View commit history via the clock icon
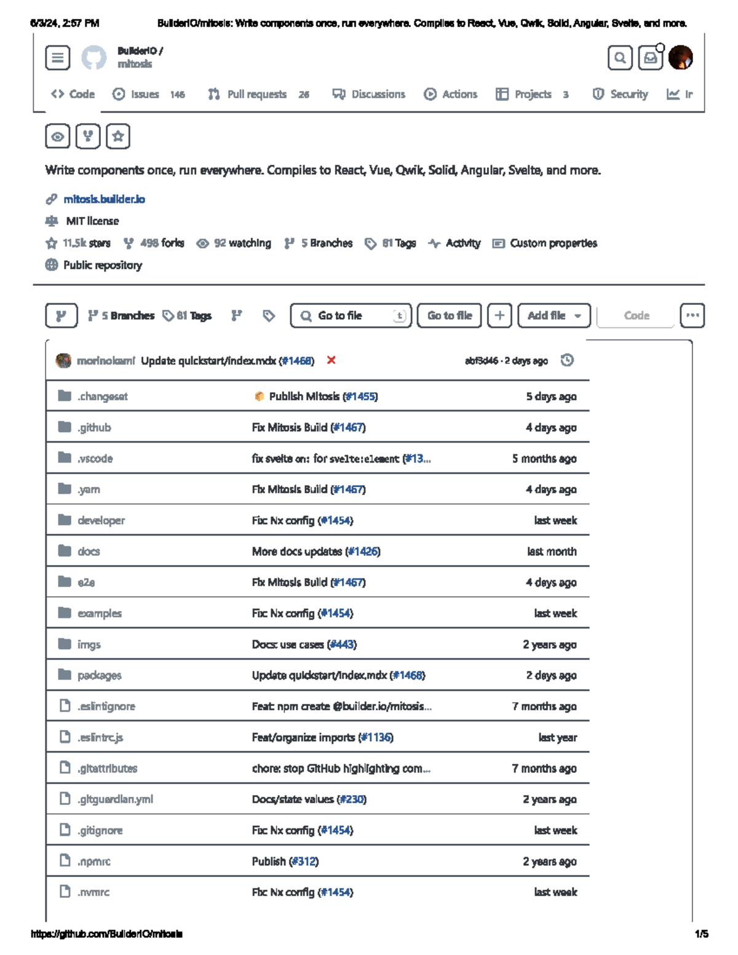Screen dimensions: 738x955 click(567, 361)
